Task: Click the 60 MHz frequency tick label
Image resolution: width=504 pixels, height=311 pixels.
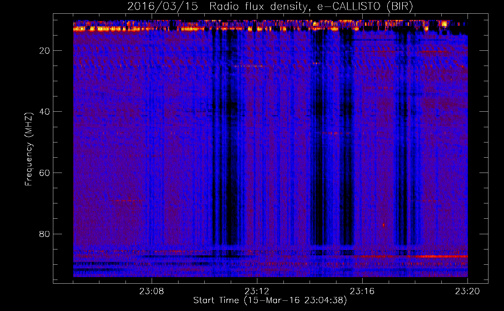Action: click(x=45, y=173)
